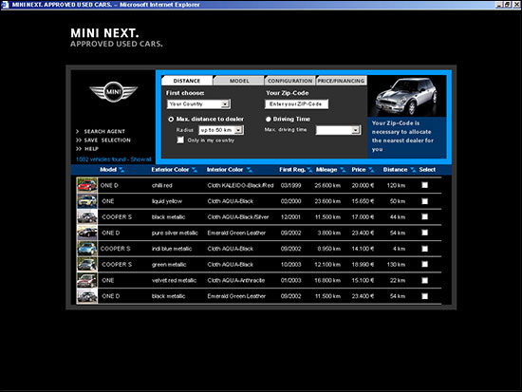Screen dimensions: 522x392
Task: Click the 3.800 km mileage cell
Action: click(329, 233)
